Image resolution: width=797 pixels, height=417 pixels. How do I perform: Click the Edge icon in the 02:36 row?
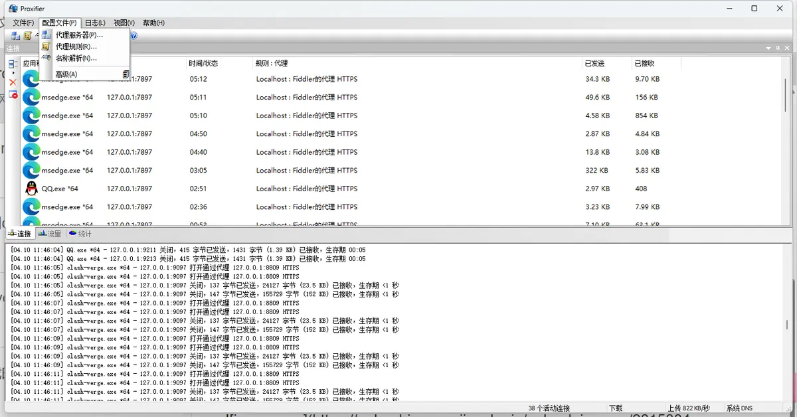[x=31, y=207]
